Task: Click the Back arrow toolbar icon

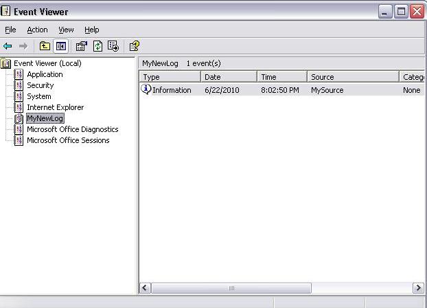Action: [8, 46]
